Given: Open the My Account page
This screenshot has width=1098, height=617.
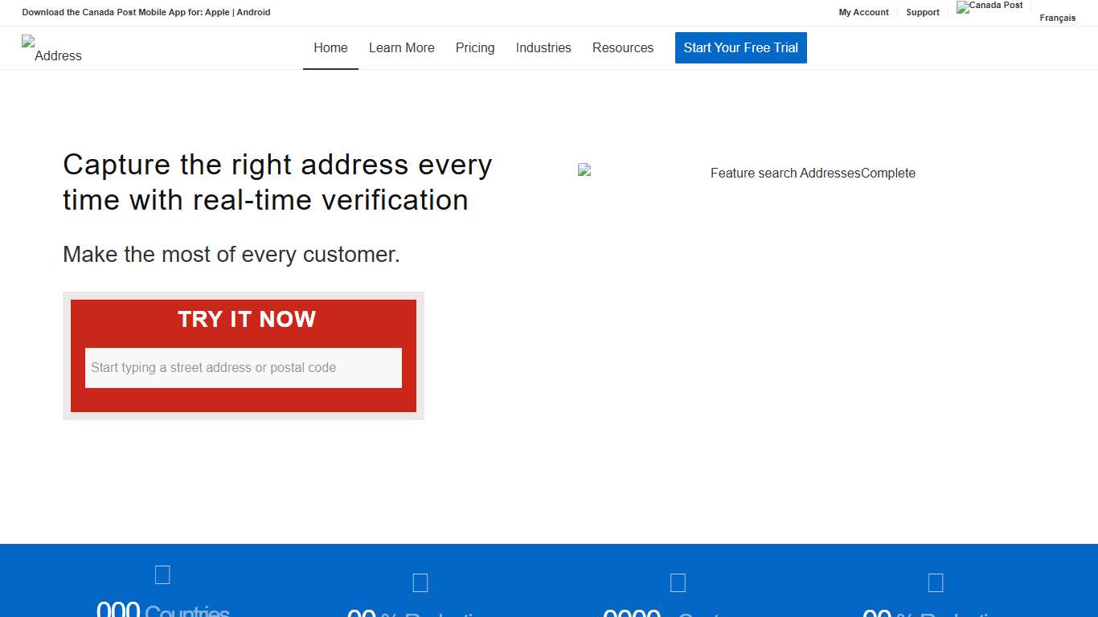Looking at the screenshot, I should click(x=864, y=12).
